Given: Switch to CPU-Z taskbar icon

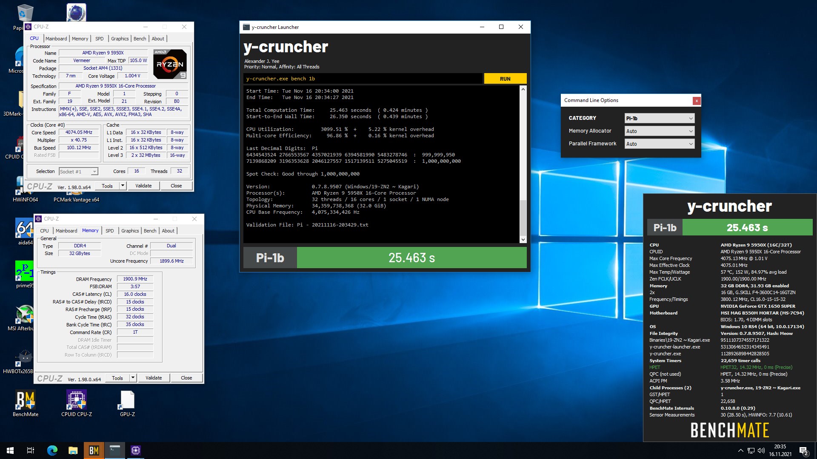Looking at the screenshot, I should pos(136,450).
